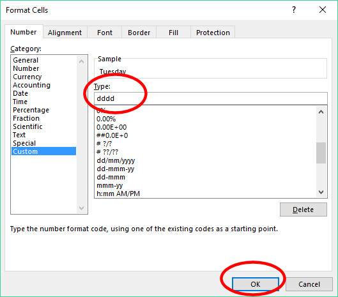Click the Cancel button
The height and width of the screenshot is (297, 338).
tap(309, 284)
